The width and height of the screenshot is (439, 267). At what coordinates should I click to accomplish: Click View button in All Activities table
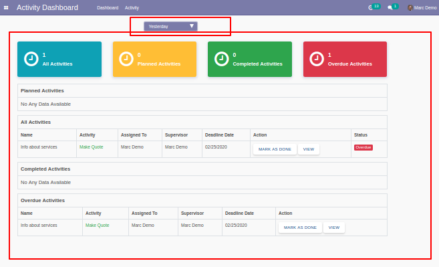tap(309, 149)
